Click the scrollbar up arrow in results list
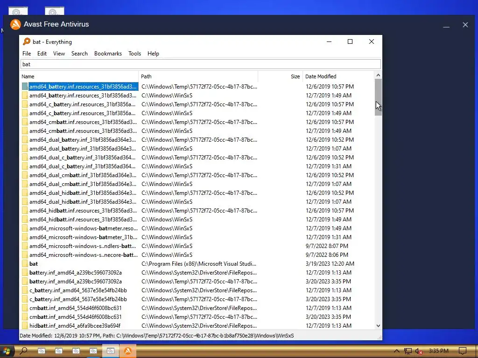Screen dimensions: 478x358 (378, 75)
